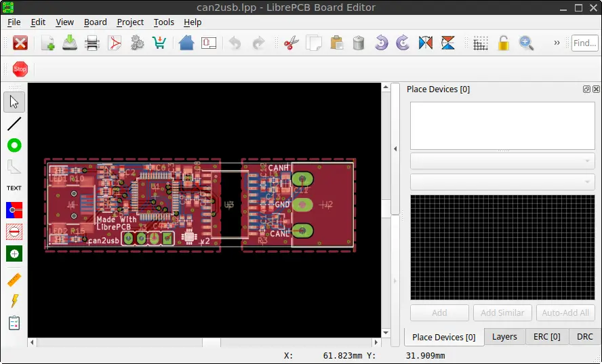Open Grid Properties icon
Image resolution: width=602 pixels, height=364 pixels.
pyautogui.click(x=480, y=43)
